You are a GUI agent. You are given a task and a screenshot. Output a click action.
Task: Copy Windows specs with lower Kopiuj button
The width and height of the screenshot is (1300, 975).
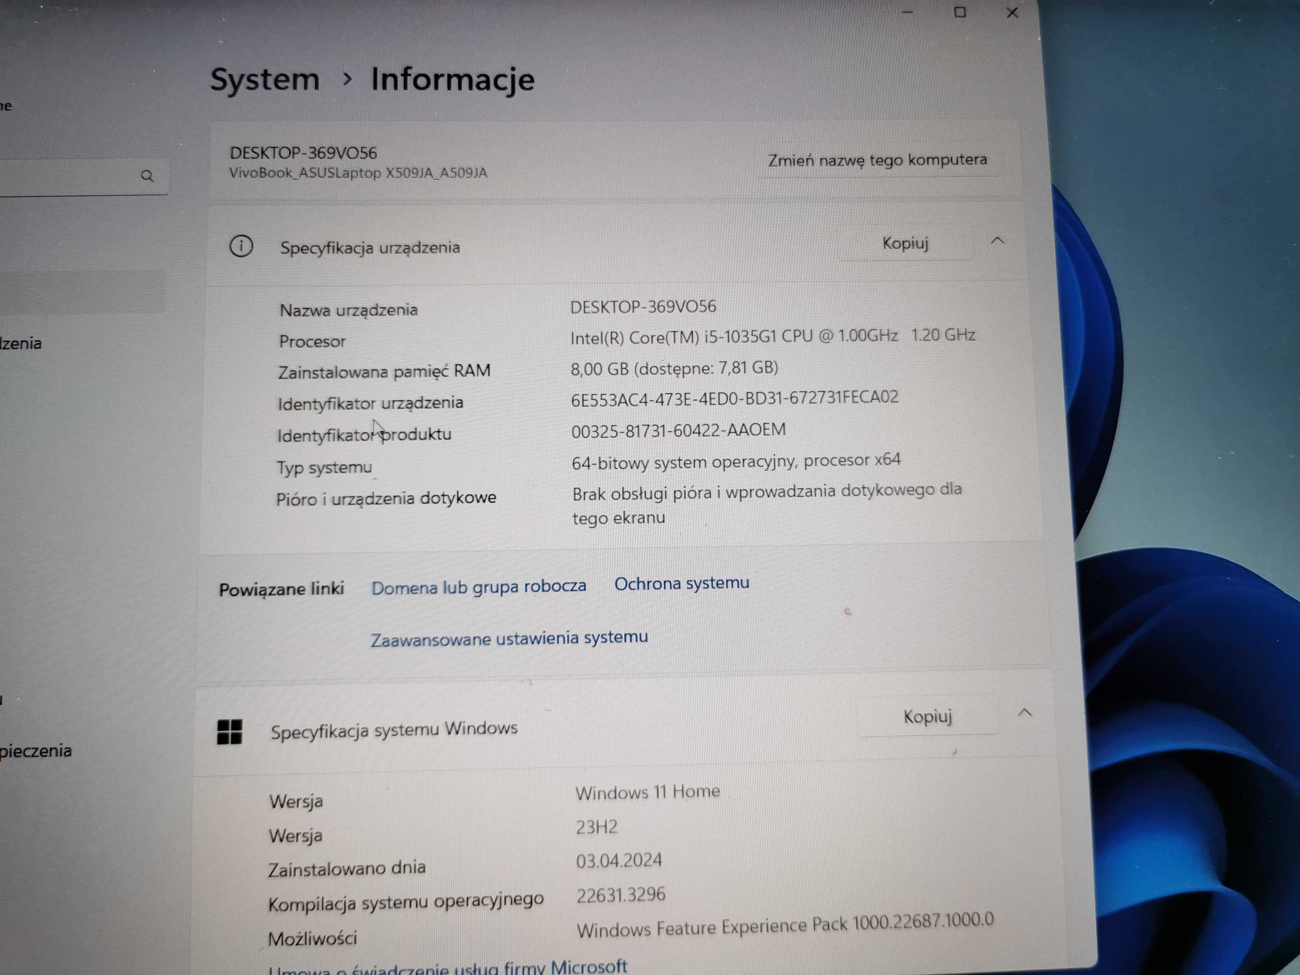click(x=927, y=716)
